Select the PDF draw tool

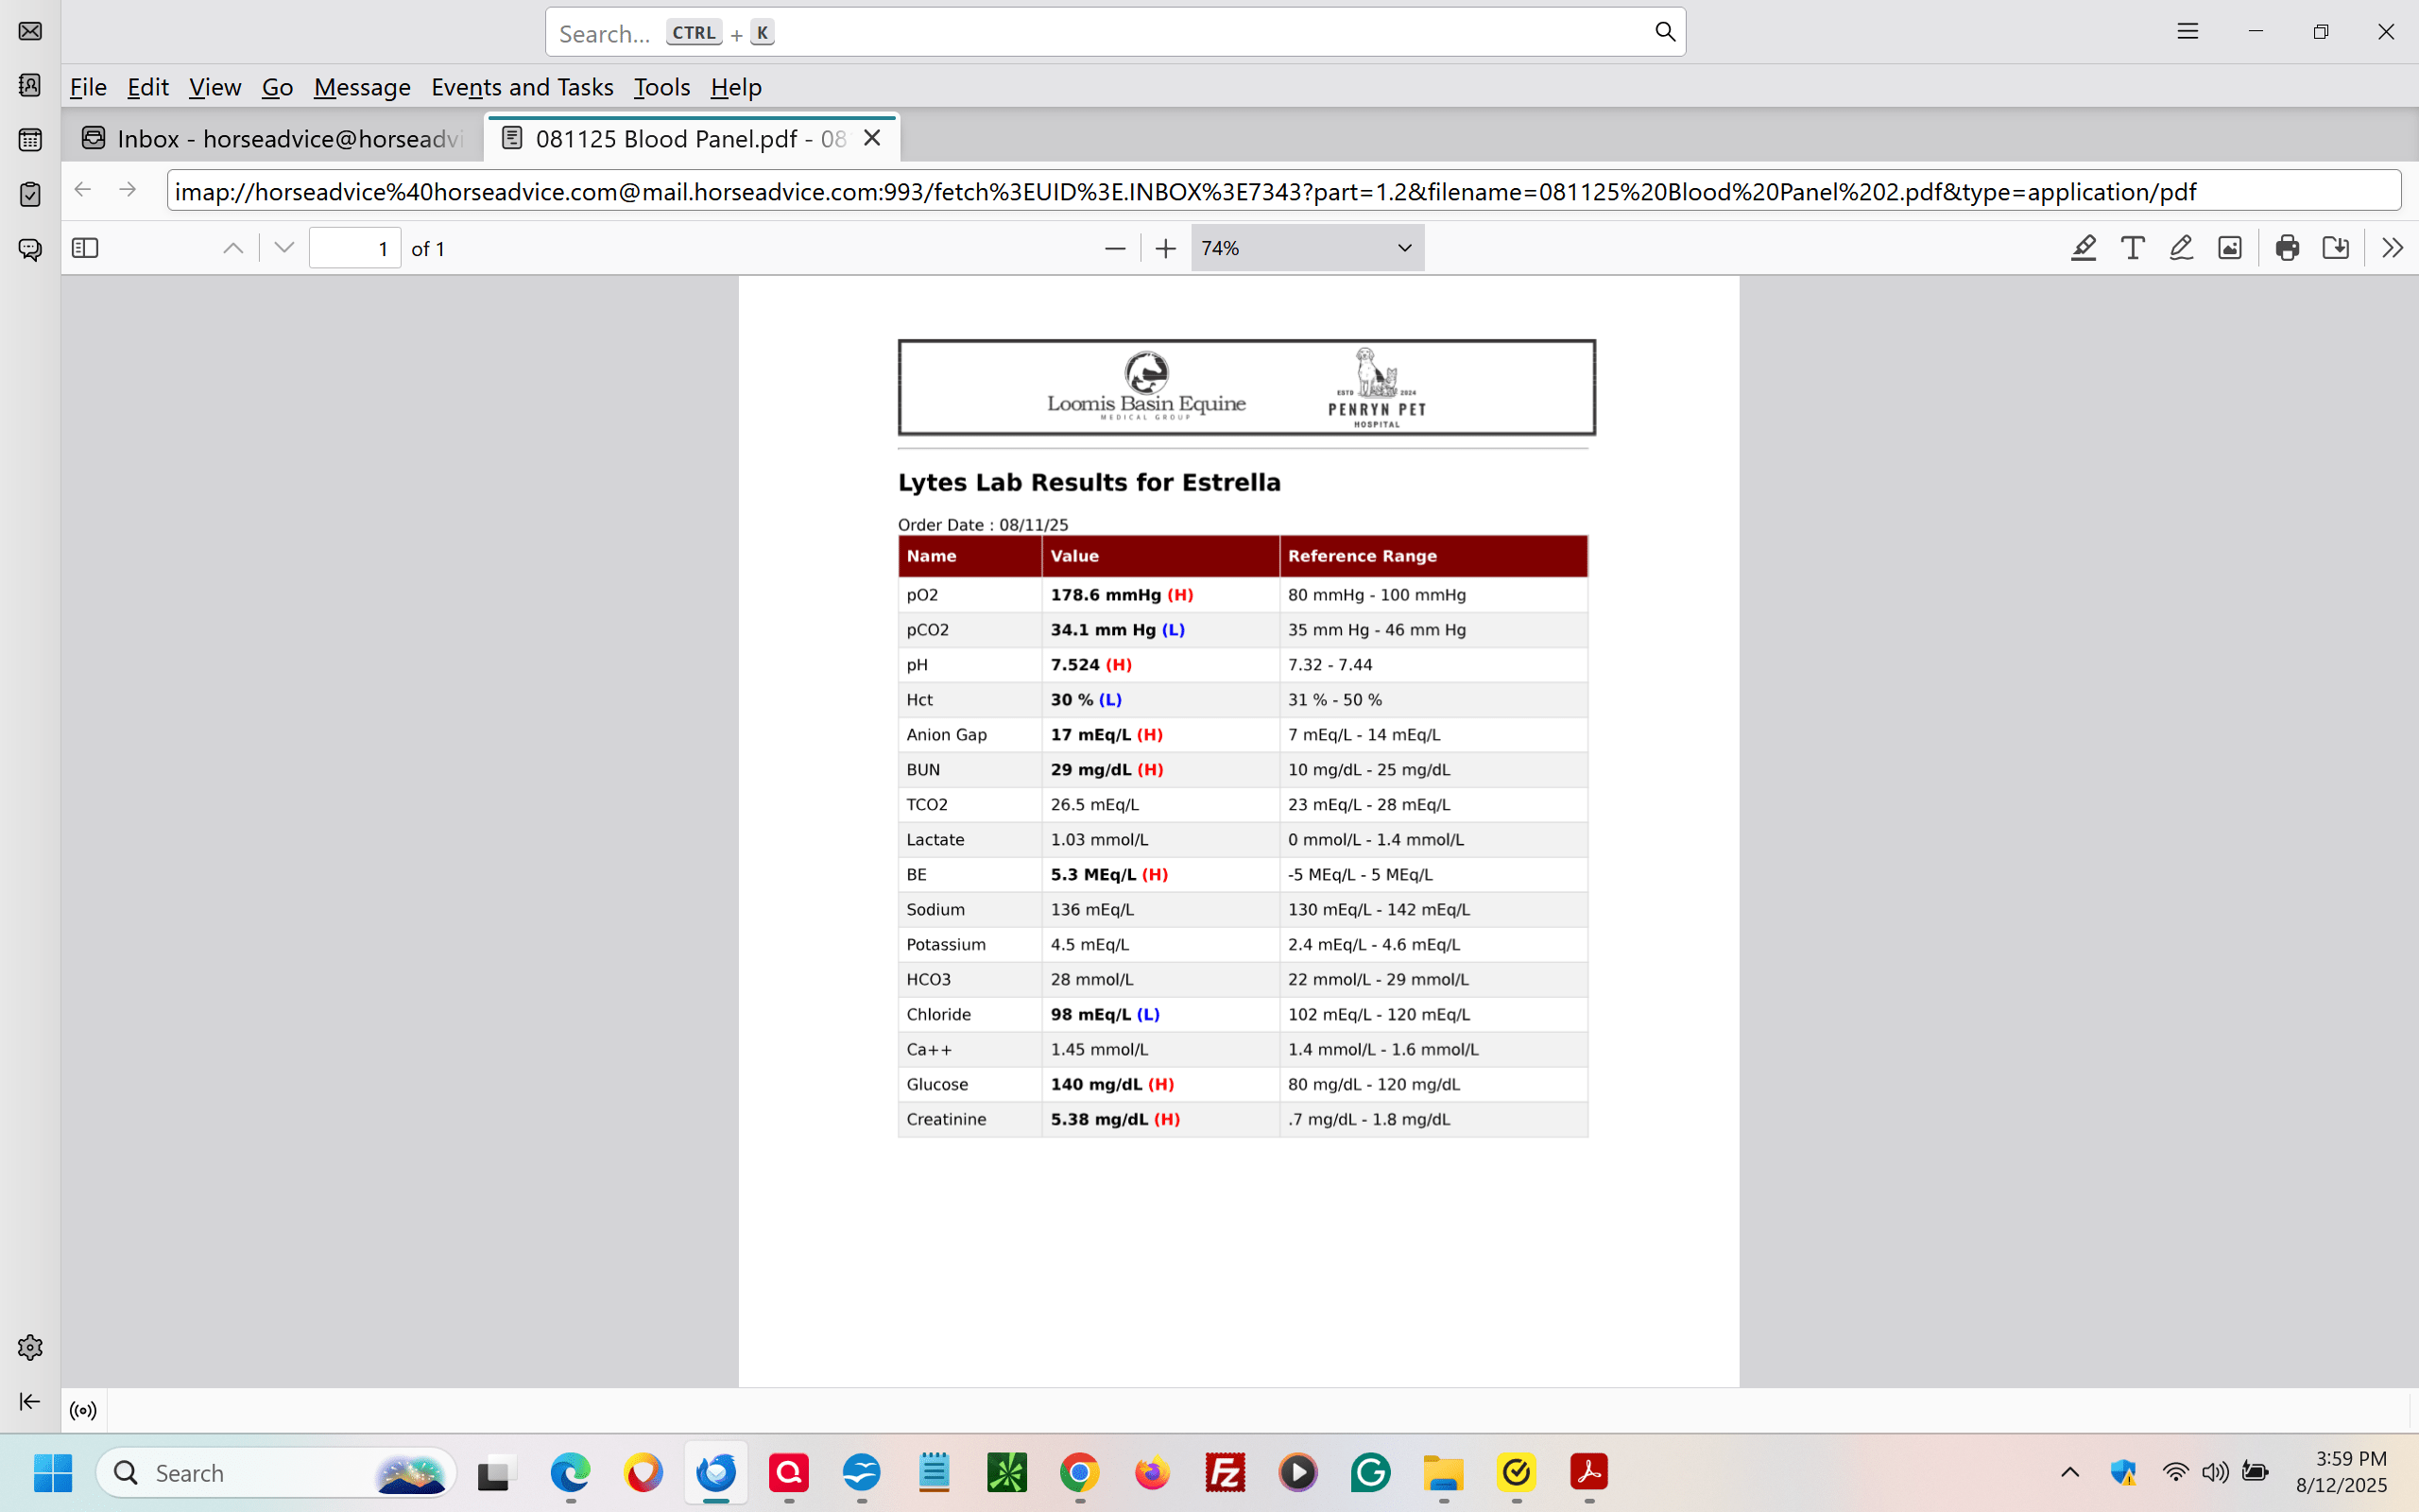coord(2181,248)
